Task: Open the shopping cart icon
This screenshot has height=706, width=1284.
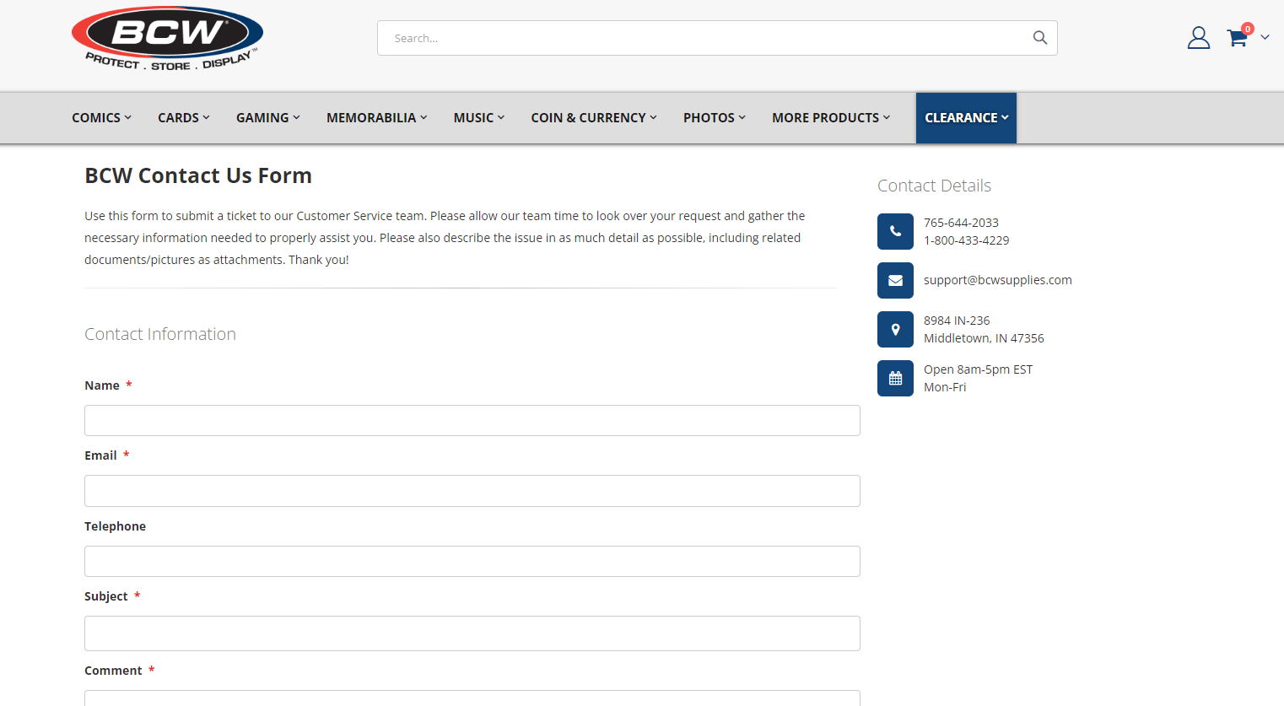Action: (x=1238, y=38)
